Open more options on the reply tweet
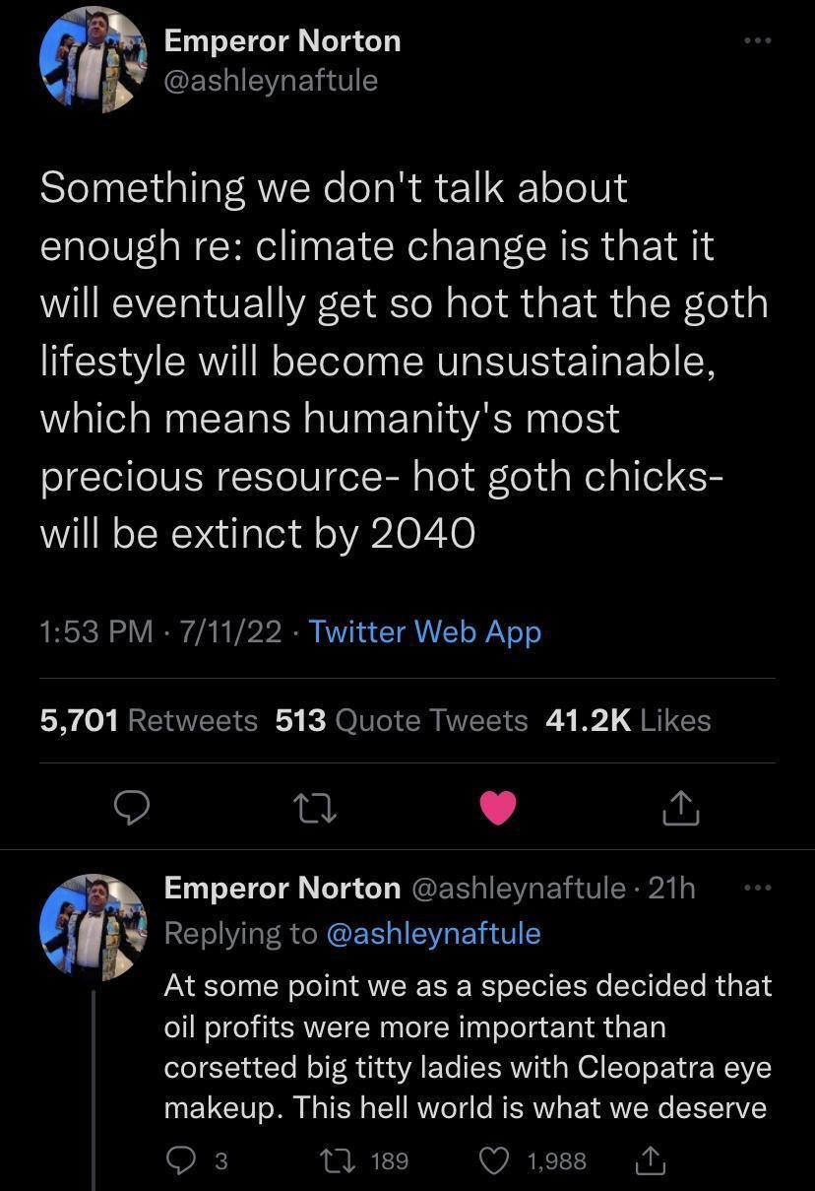The image size is (815, 1191). click(x=758, y=889)
